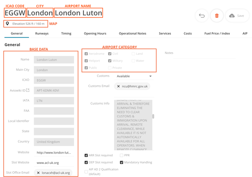Click the London Luton airport name heading

78,13
